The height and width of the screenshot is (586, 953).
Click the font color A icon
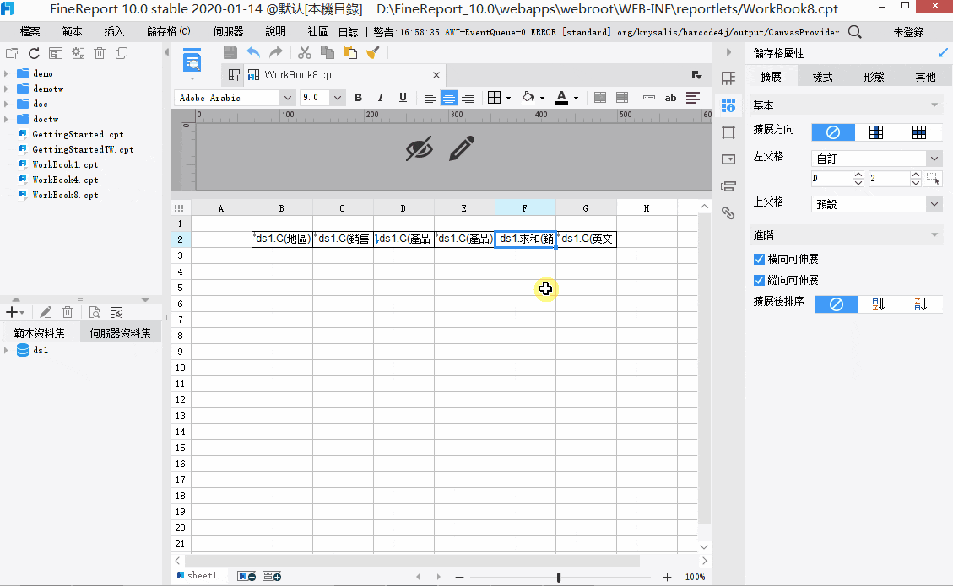point(561,98)
